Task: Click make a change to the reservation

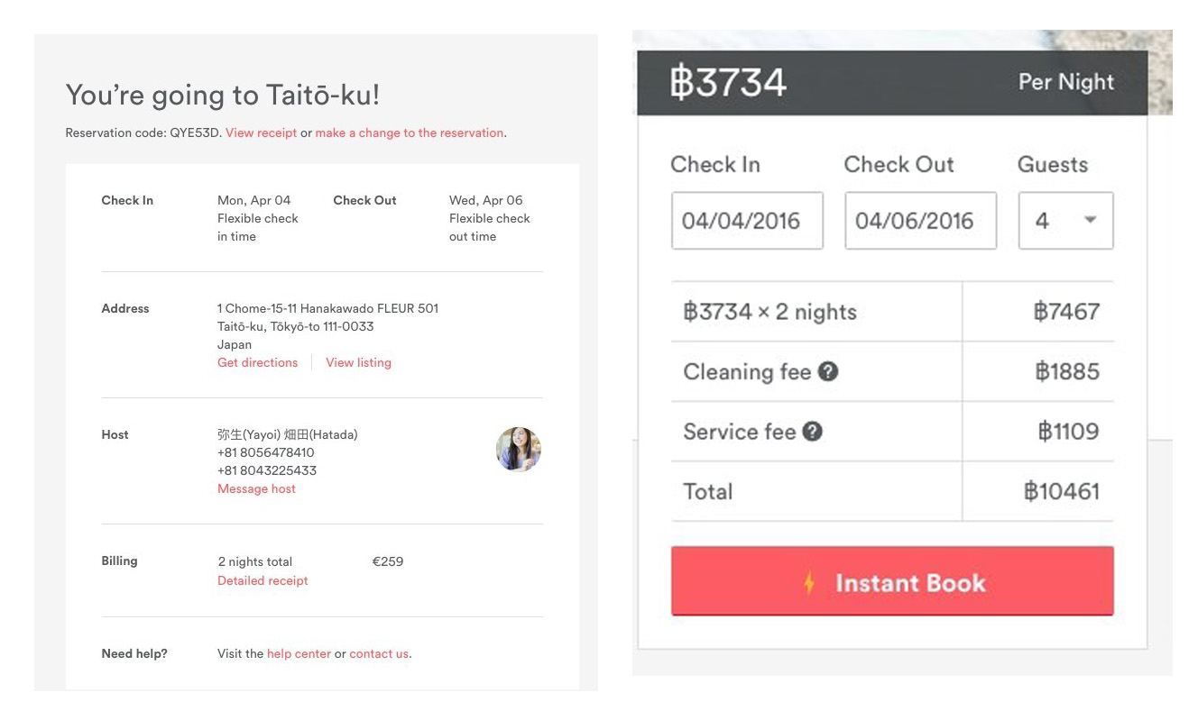Action: point(410,132)
